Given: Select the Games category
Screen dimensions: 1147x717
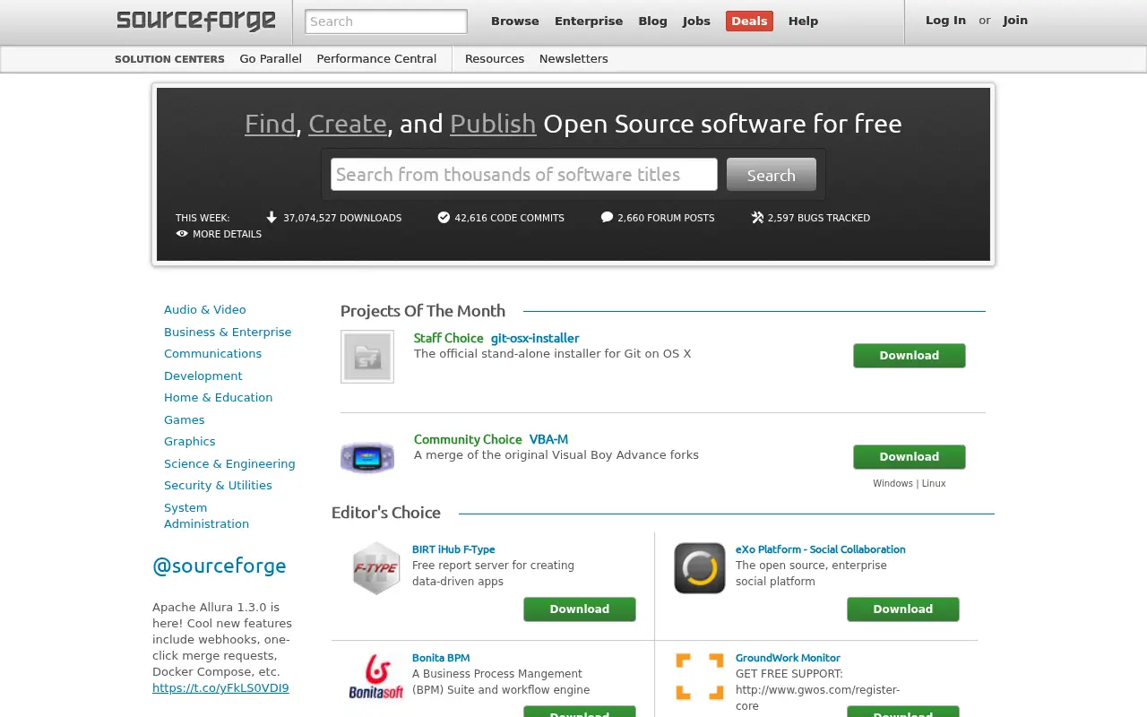Looking at the screenshot, I should point(185,419).
